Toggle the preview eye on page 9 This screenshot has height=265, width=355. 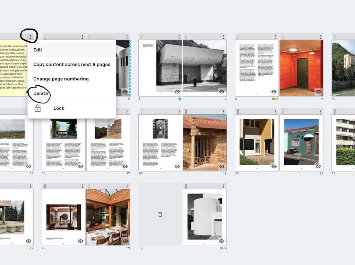(319, 92)
